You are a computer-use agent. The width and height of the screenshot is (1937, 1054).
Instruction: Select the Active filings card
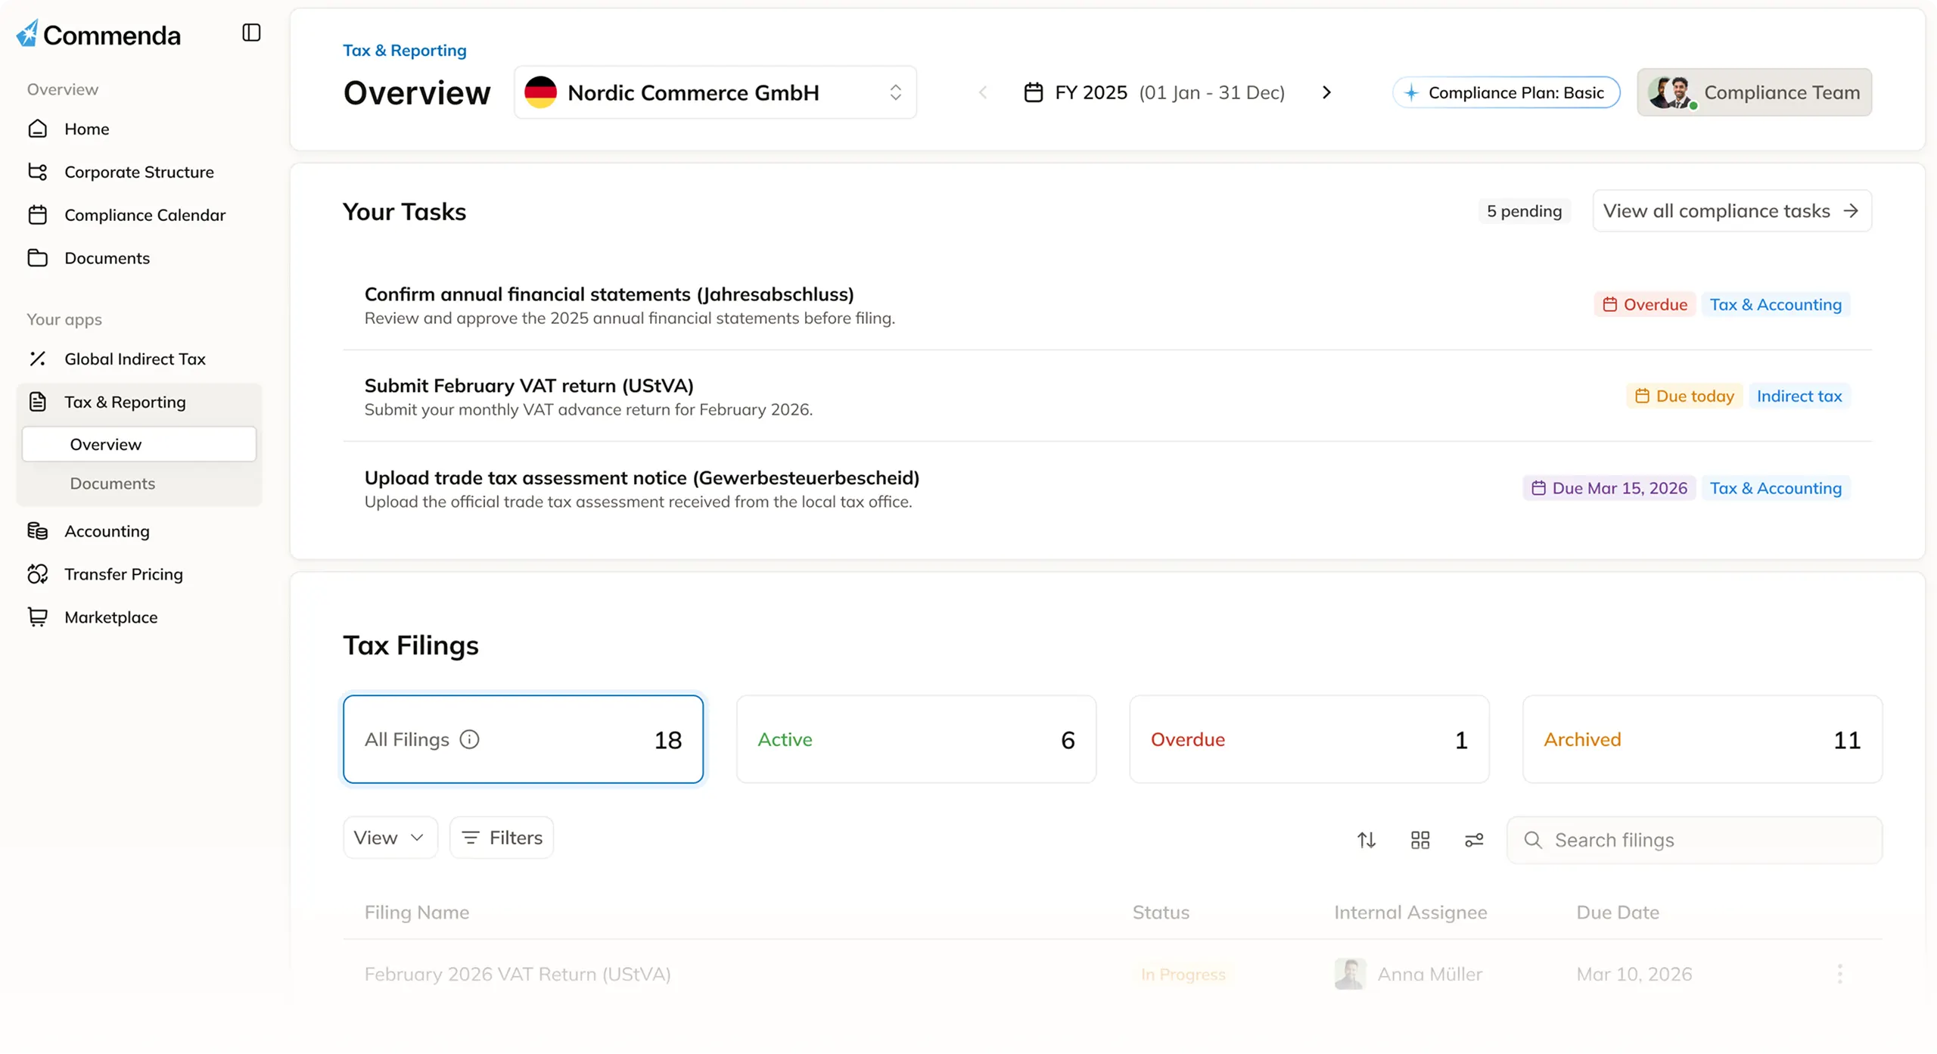point(916,739)
